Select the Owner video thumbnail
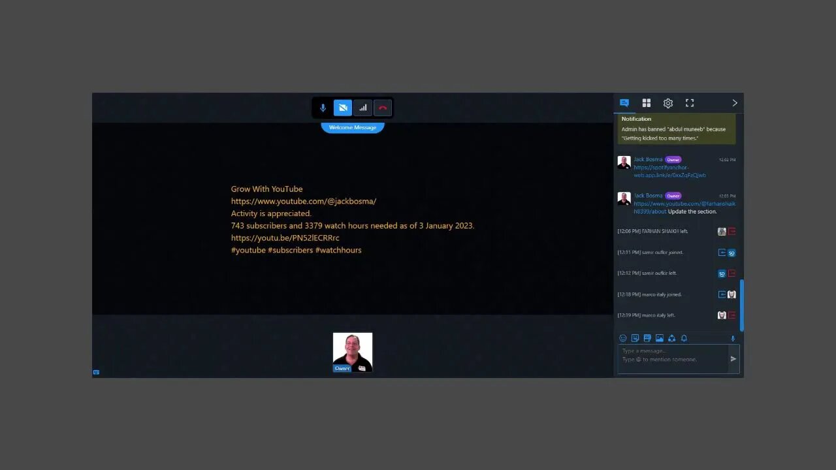 (353, 352)
